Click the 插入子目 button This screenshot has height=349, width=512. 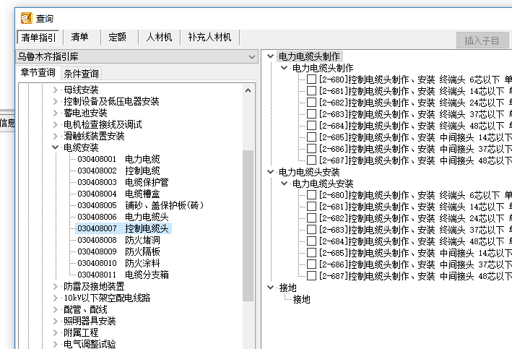click(482, 40)
